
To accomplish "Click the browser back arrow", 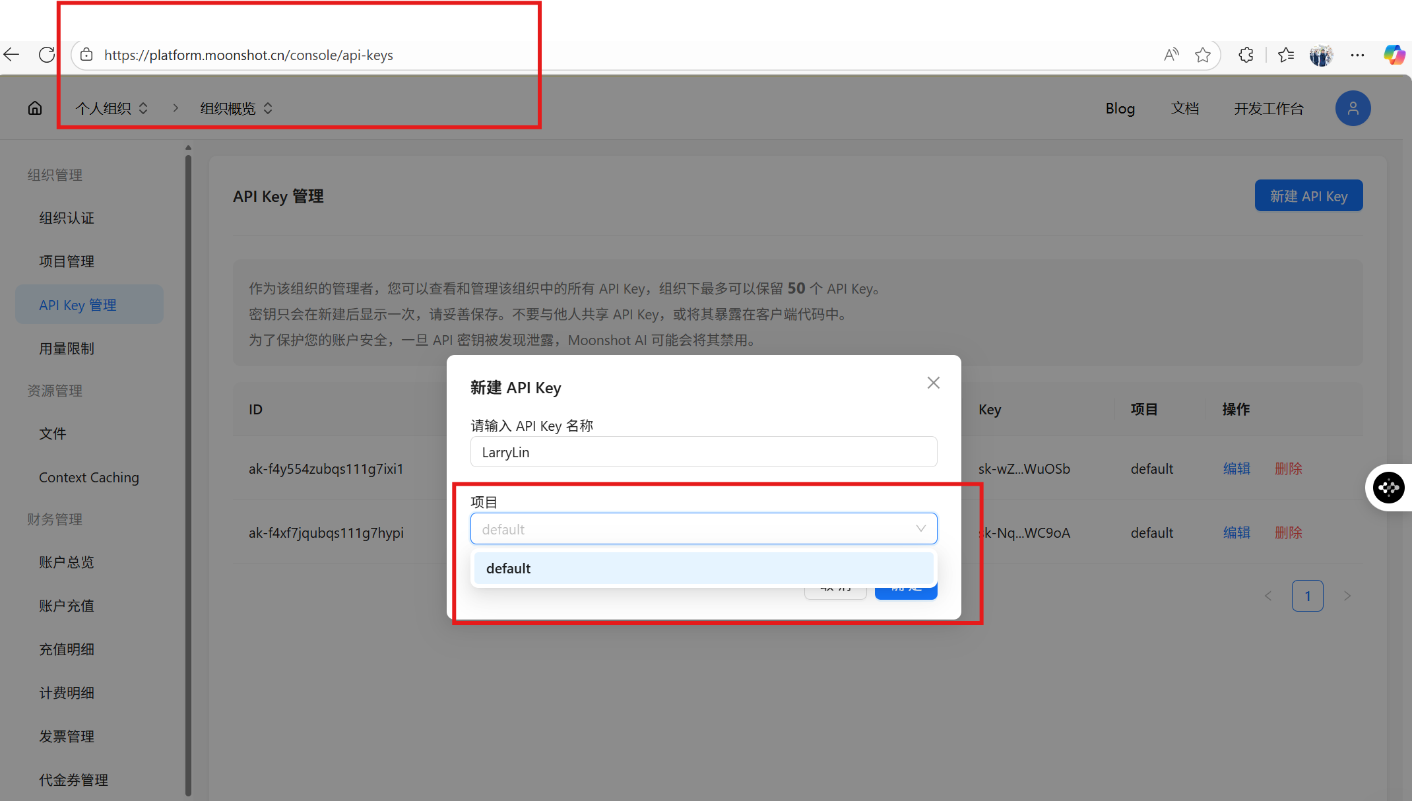I will point(11,55).
